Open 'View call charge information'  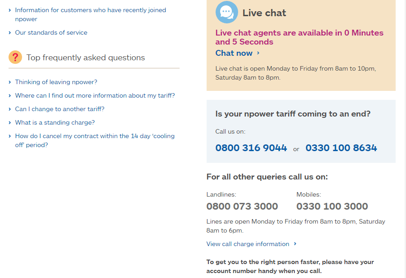click(248, 244)
